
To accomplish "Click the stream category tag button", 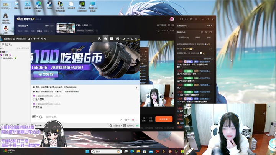I will tap(85, 31).
